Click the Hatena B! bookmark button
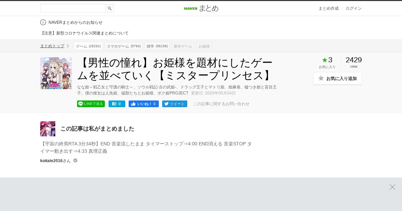 pos(117,104)
